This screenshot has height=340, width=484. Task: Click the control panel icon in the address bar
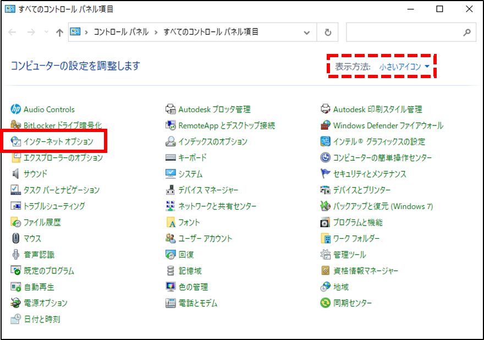pos(75,31)
